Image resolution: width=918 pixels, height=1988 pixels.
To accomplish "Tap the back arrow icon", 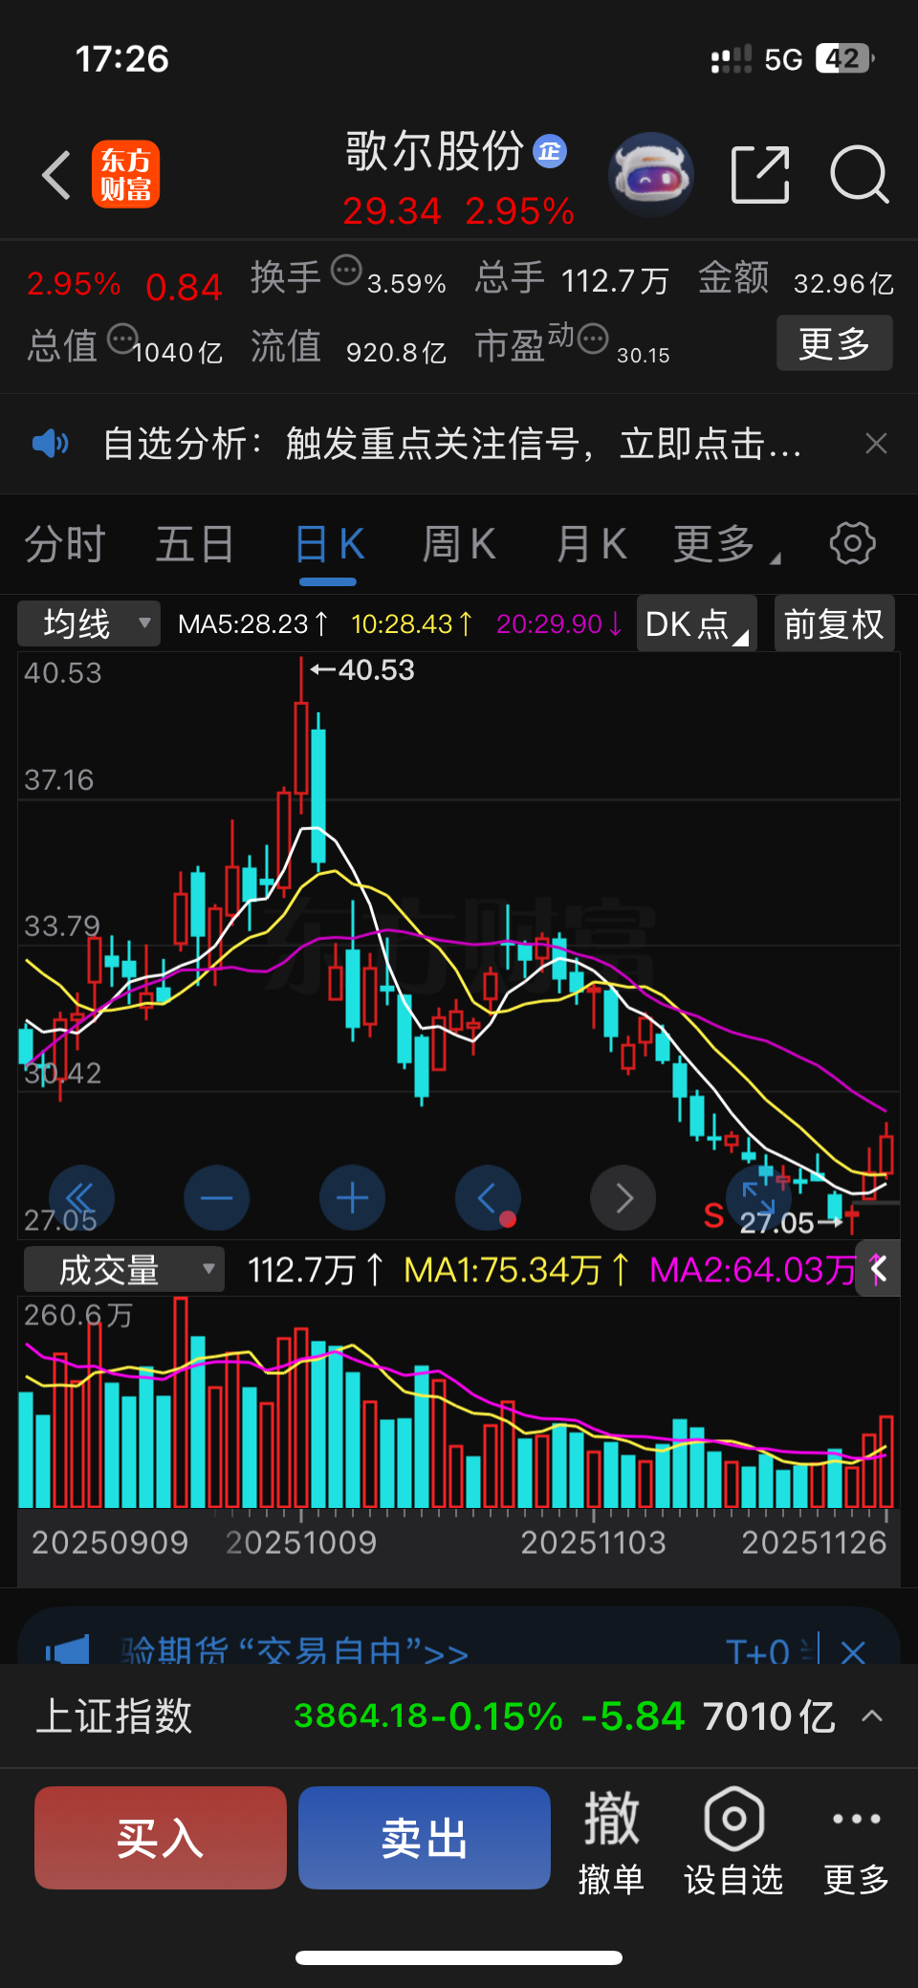I will [x=56, y=175].
